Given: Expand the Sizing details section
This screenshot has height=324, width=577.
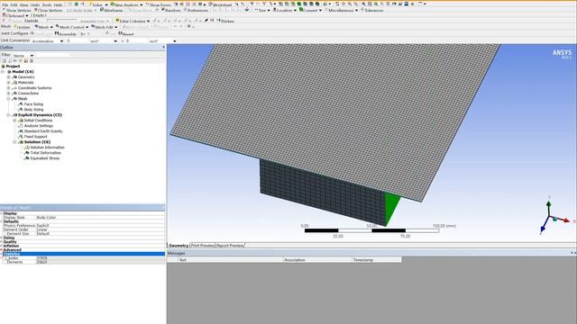Looking at the screenshot, I should point(1,238).
